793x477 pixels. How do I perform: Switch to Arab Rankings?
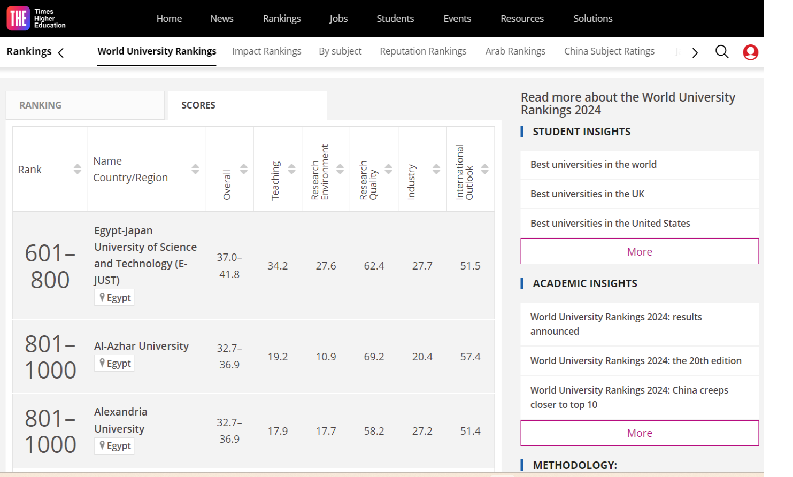(x=515, y=51)
